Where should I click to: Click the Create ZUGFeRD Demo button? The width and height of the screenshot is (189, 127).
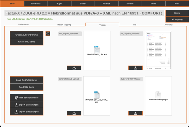[x=27, y=35]
